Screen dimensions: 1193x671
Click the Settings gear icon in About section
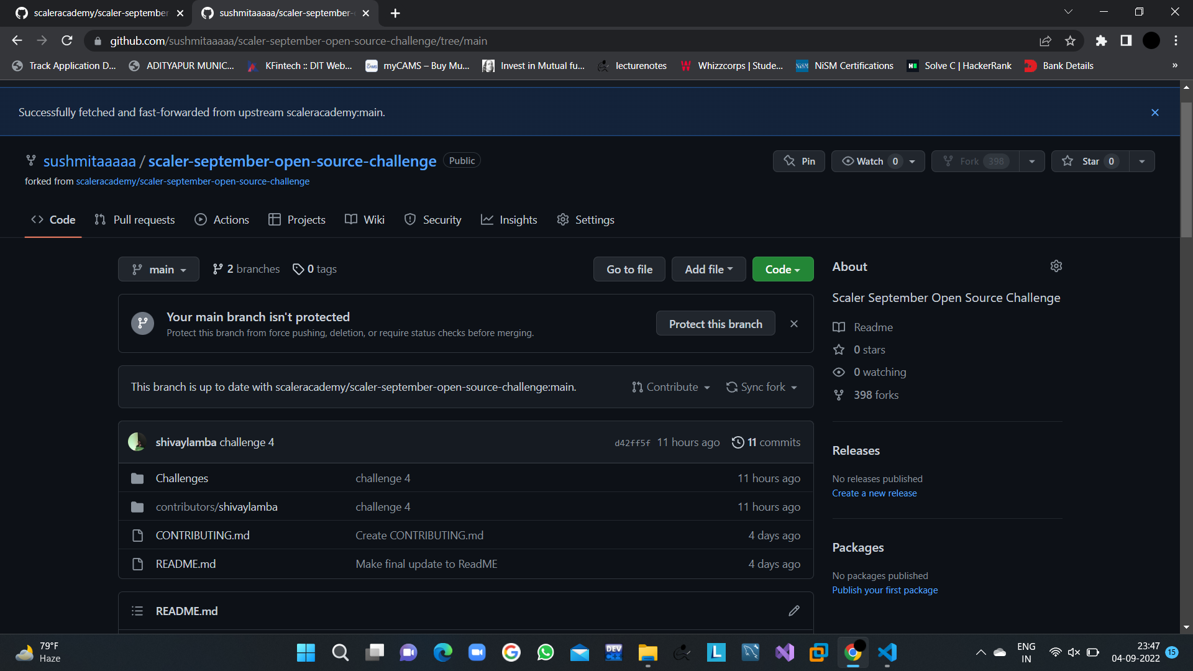[1056, 266]
